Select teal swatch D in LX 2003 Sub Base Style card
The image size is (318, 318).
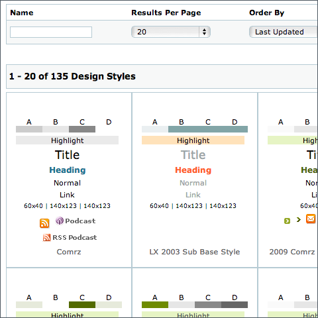point(235,129)
